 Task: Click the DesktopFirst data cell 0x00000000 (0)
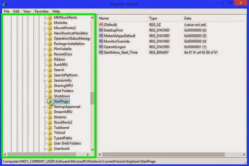coord(195,30)
